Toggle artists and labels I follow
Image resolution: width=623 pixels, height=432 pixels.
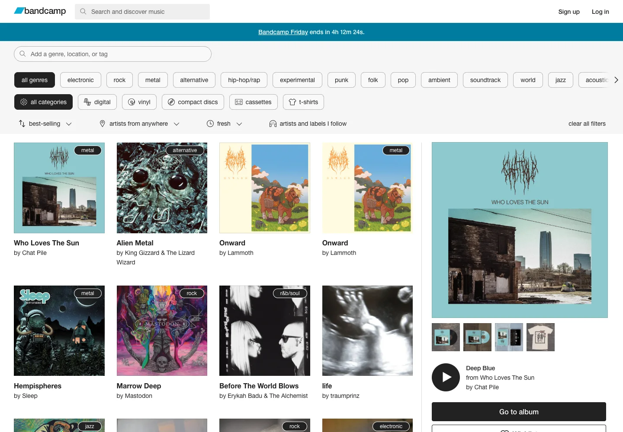coord(308,124)
